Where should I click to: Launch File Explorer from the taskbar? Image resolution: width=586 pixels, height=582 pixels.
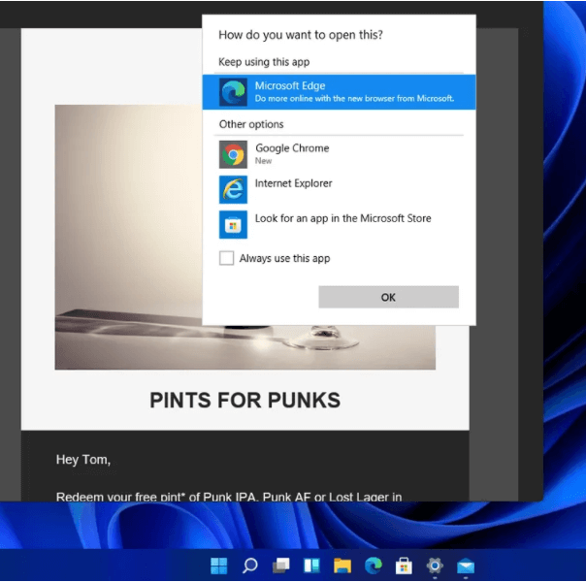342,566
